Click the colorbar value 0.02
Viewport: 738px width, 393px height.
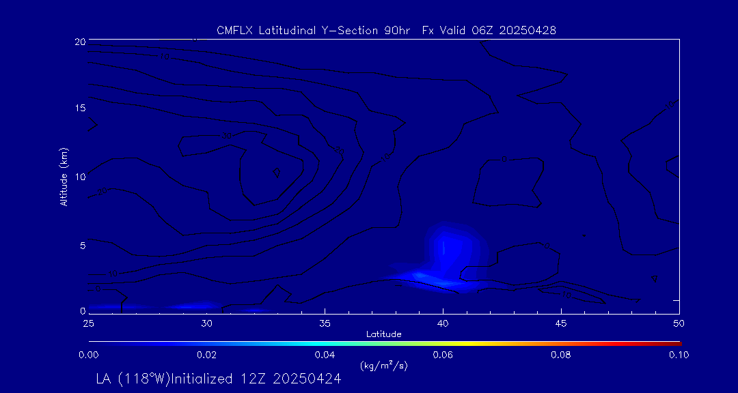[206, 355]
